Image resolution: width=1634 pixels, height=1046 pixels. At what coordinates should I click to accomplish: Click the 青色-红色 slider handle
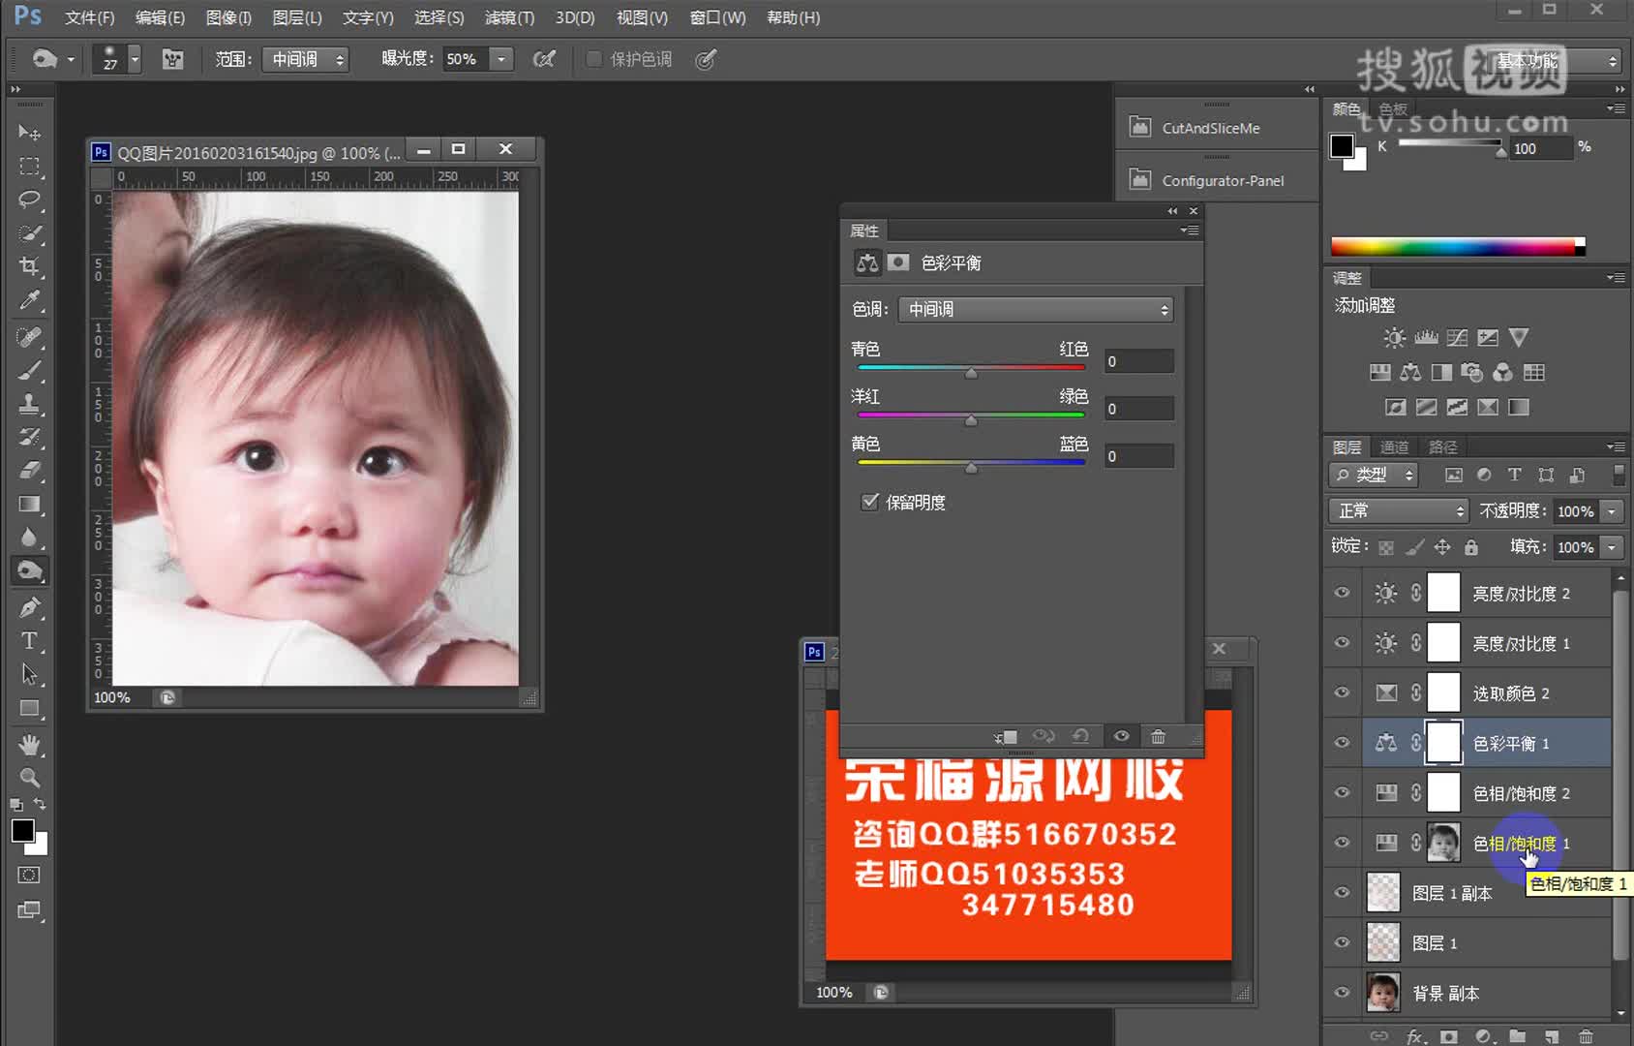[x=971, y=373]
